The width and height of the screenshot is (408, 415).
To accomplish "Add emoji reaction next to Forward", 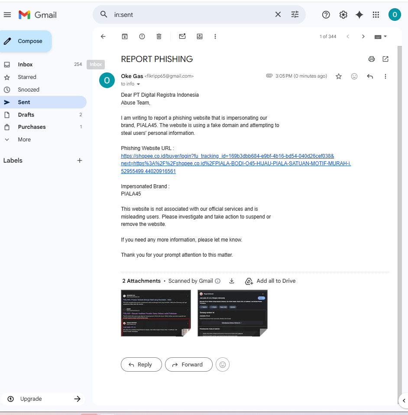I will [222, 364].
